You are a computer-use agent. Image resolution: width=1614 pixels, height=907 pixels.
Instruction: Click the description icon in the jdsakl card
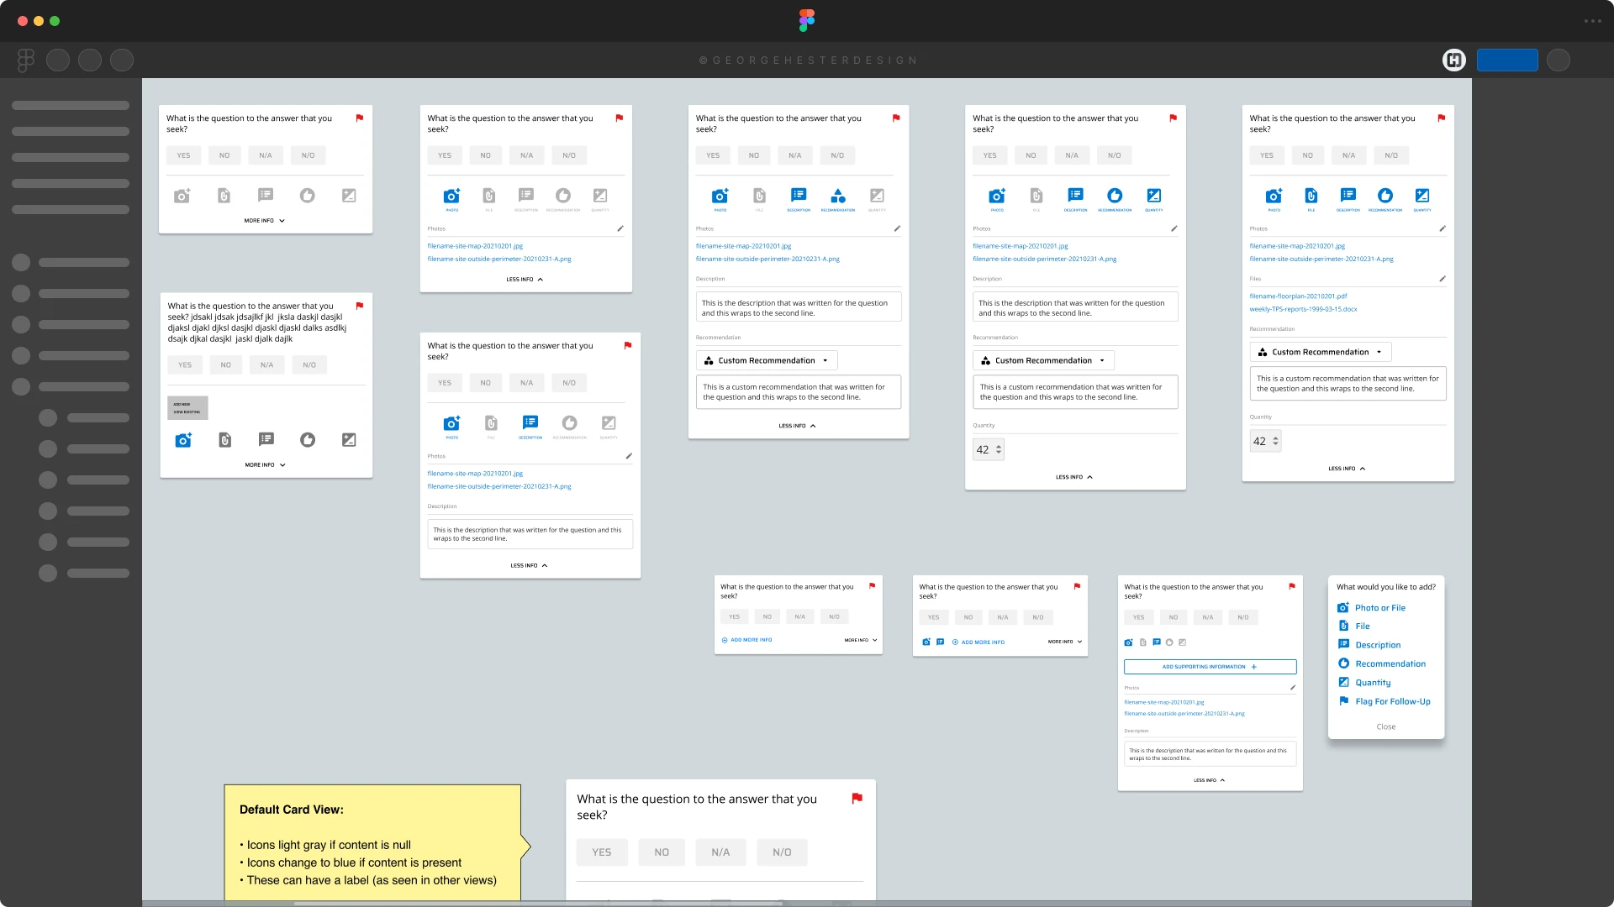tap(266, 439)
